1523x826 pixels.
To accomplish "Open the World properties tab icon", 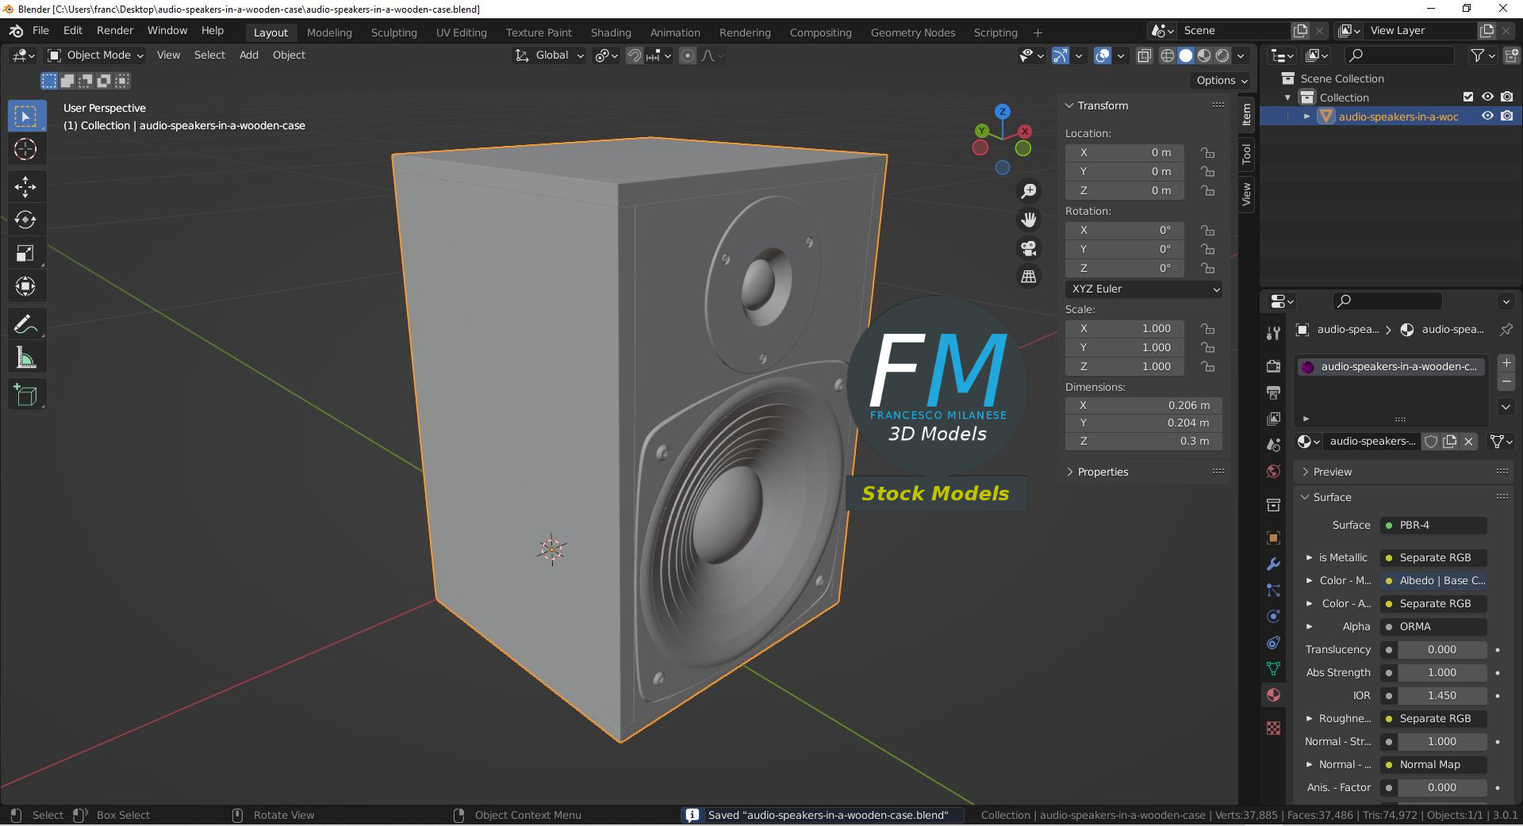I will coord(1273,471).
